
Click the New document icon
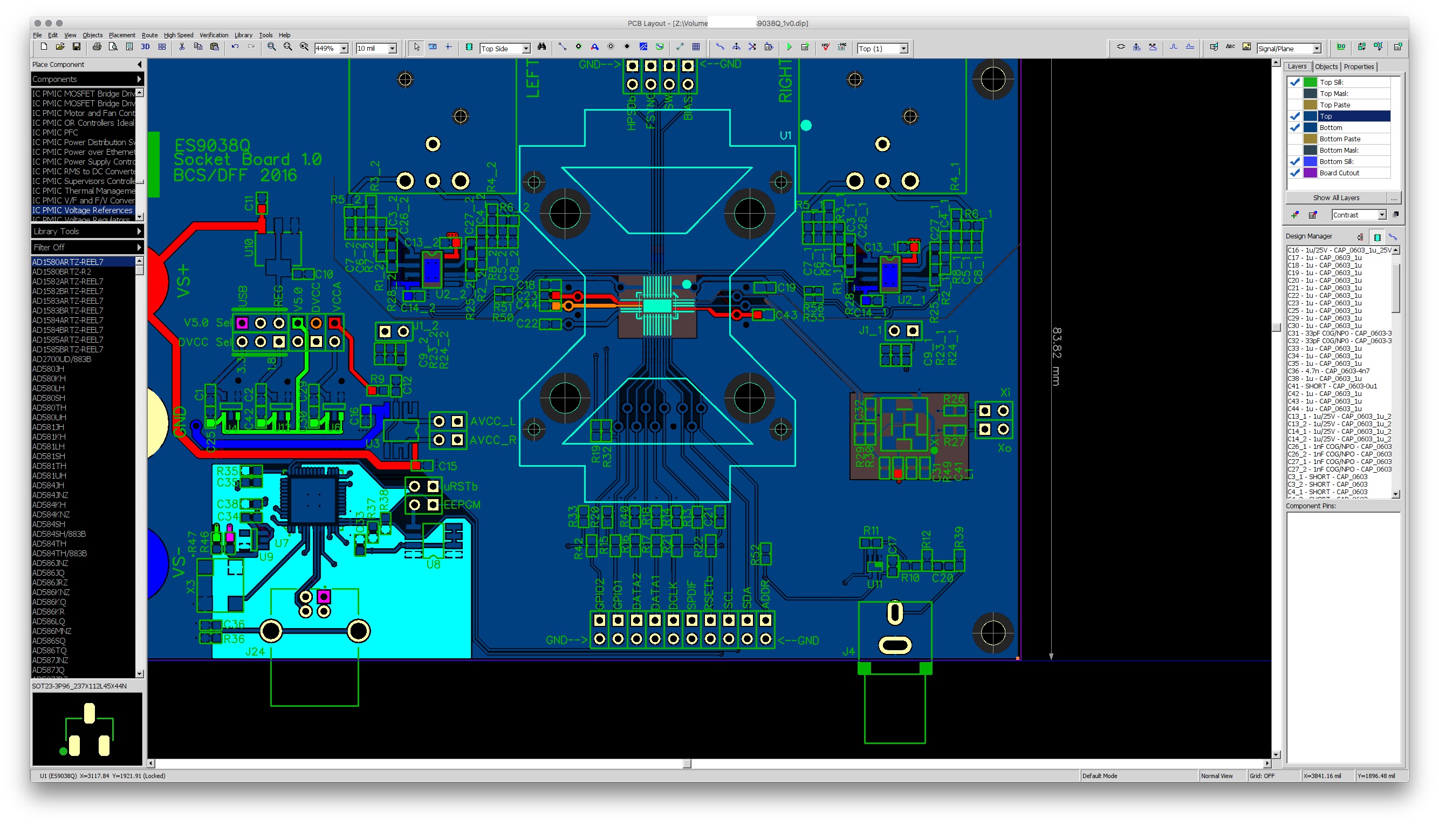(x=44, y=47)
